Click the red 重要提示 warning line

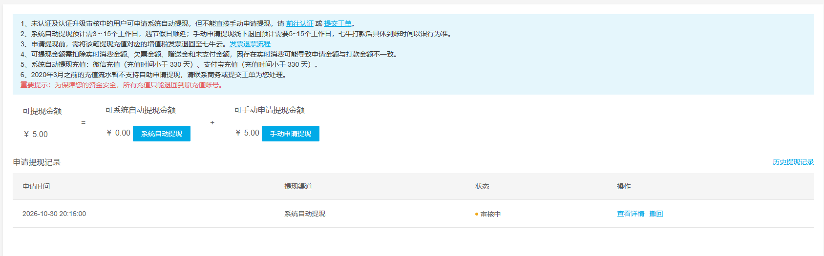[x=123, y=85]
